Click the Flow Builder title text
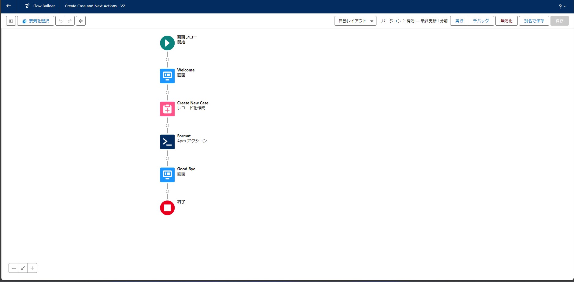Image resolution: width=574 pixels, height=282 pixels. click(44, 6)
